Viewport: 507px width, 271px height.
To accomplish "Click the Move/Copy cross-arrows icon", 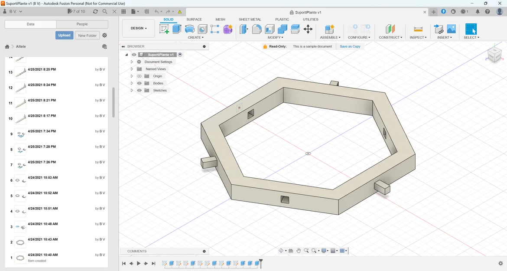I will [308, 29].
